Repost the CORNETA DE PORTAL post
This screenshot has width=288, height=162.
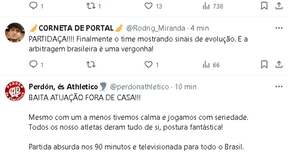[x=91, y=65]
